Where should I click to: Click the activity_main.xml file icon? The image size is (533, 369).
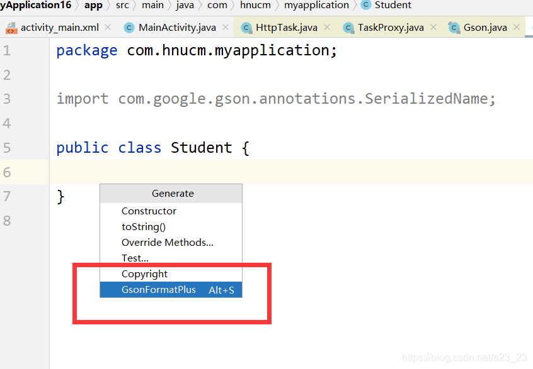[x=11, y=28]
